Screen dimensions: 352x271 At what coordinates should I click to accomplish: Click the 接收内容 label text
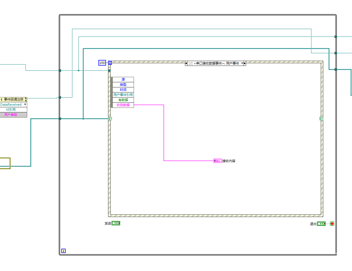coord(229,161)
